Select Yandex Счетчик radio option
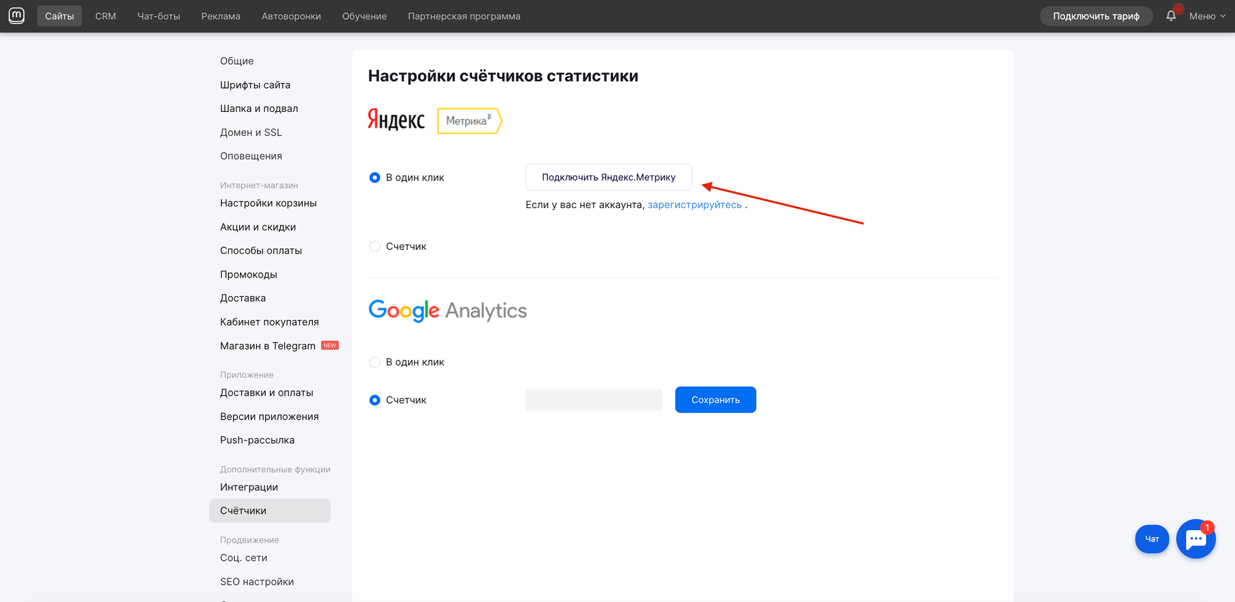 (375, 247)
